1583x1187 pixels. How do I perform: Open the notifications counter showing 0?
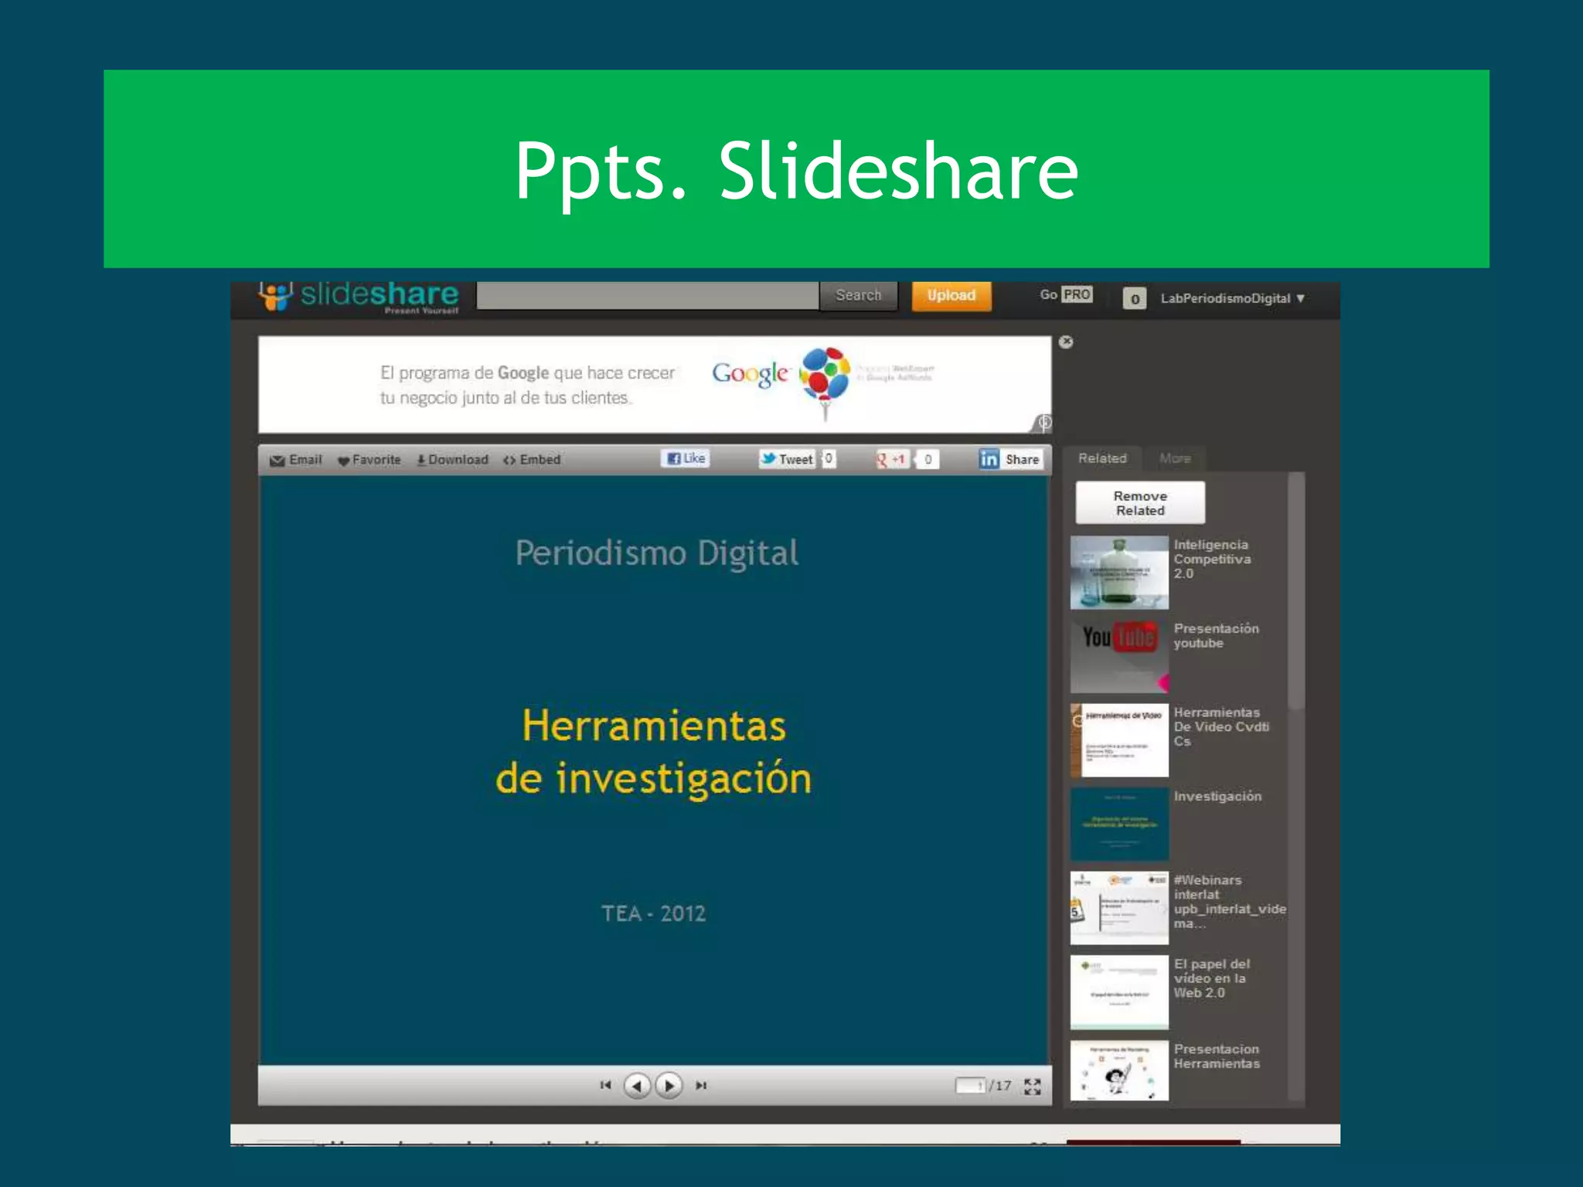(x=1134, y=298)
